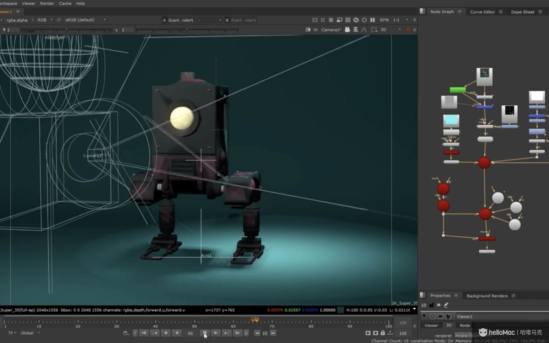Click the Viewer1 node name field
The width and height of the screenshot is (549, 343).
pyautogui.click(x=502, y=316)
